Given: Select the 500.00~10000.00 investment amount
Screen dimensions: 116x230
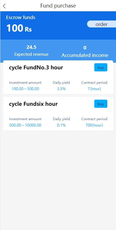Looking at the screenshot, I should (25, 125).
